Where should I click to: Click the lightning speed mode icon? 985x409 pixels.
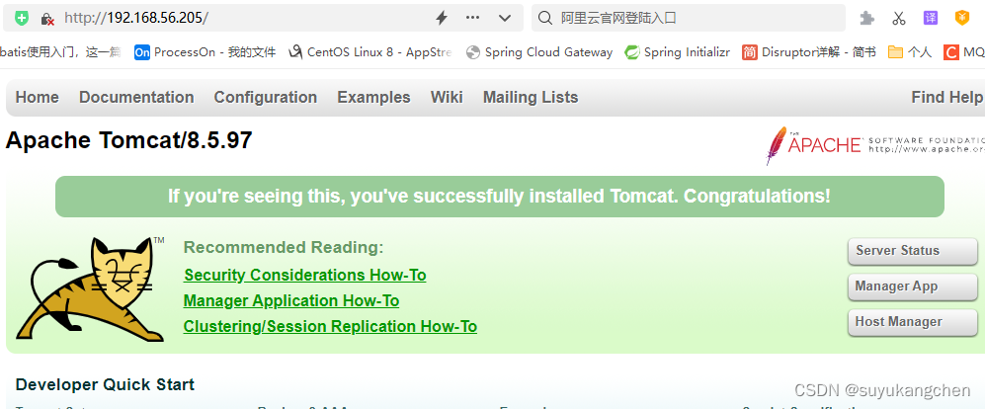[x=442, y=18]
